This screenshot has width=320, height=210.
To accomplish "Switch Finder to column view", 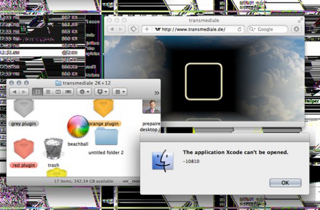I will 58,92.
